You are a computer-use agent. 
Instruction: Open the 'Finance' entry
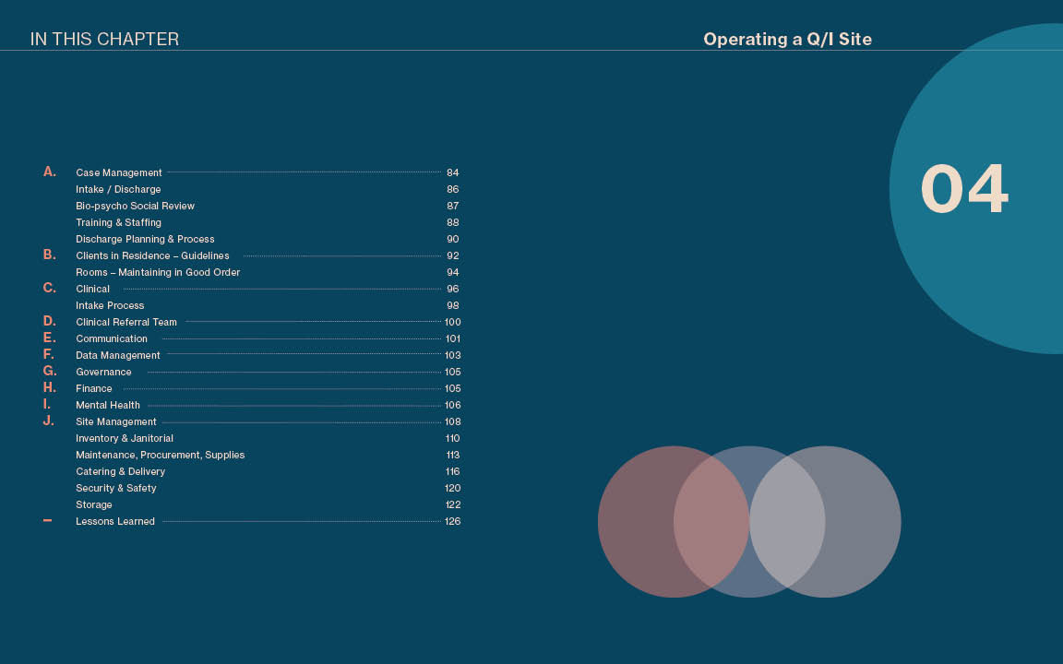click(93, 388)
